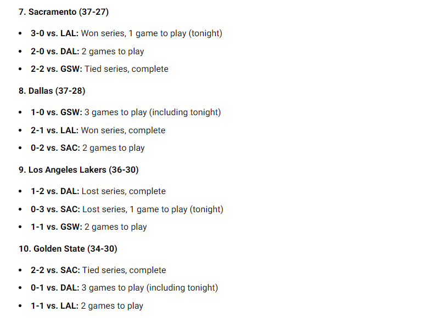Screen dimensions: 443x318
Task: Click the "8. Dallas (37-28)" heading
Action: click(52, 90)
